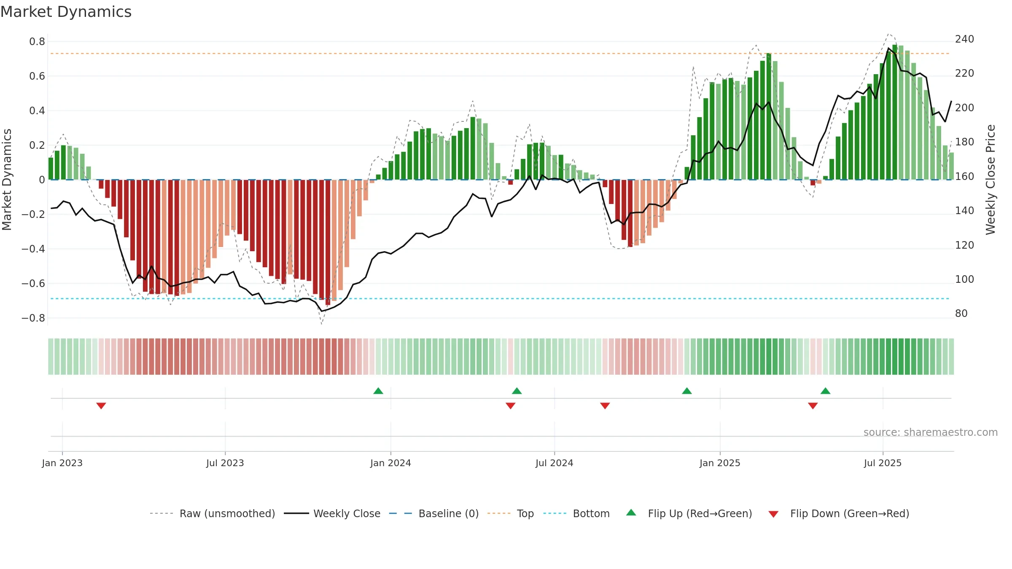Click the 160 right axis tick label
This screenshot has width=1012, height=569.
[965, 176]
